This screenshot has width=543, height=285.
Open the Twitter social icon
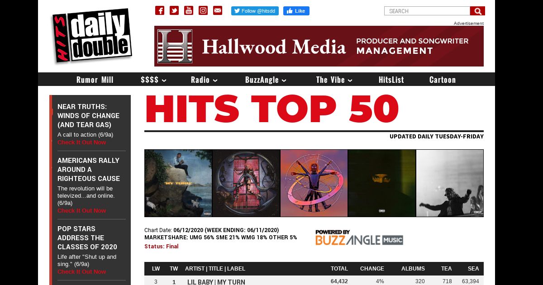(x=174, y=10)
